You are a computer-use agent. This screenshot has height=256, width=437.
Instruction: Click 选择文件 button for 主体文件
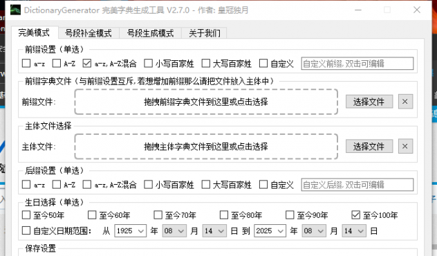pos(369,146)
